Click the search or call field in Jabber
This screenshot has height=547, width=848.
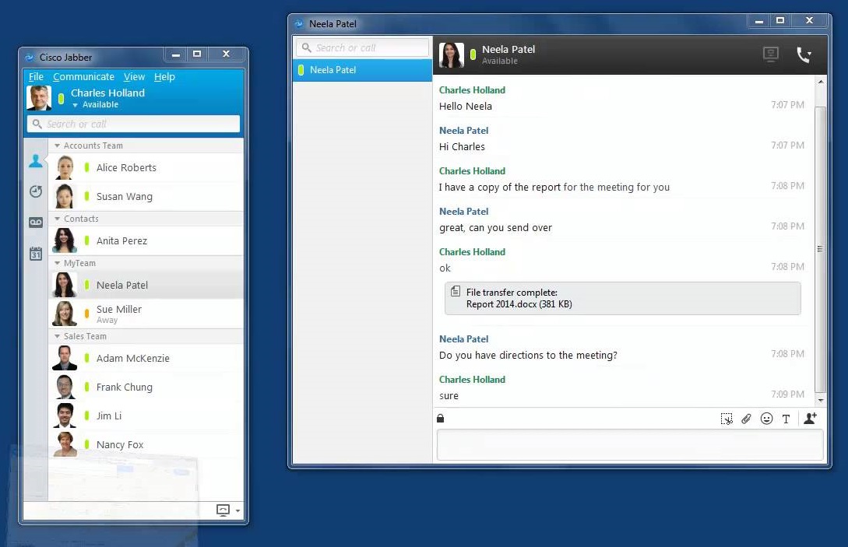tap(134, 124)
